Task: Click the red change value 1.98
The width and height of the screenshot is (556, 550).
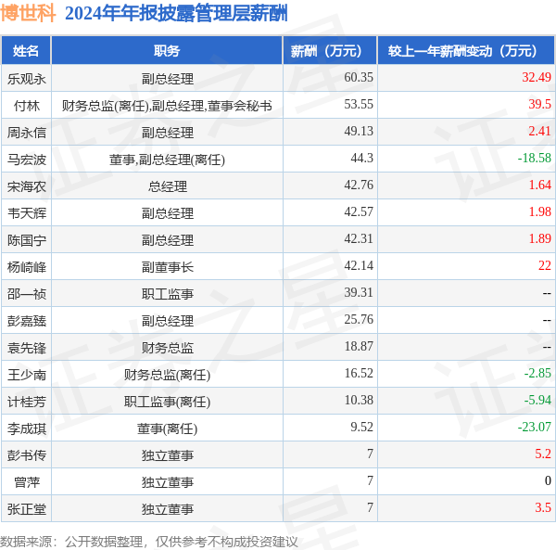Action: [539, 211]
